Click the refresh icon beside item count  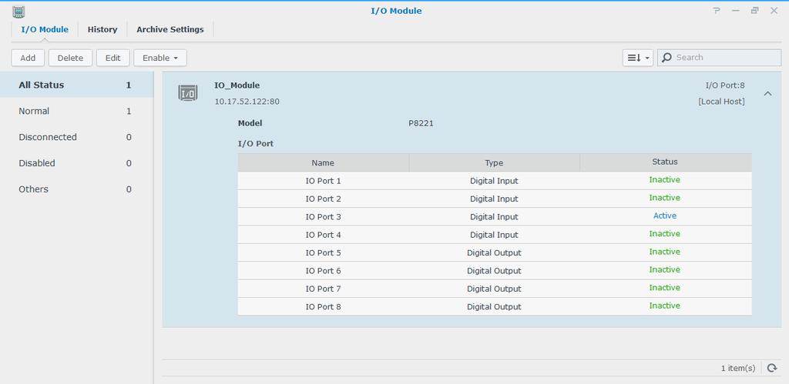click(x=772, y=368)
